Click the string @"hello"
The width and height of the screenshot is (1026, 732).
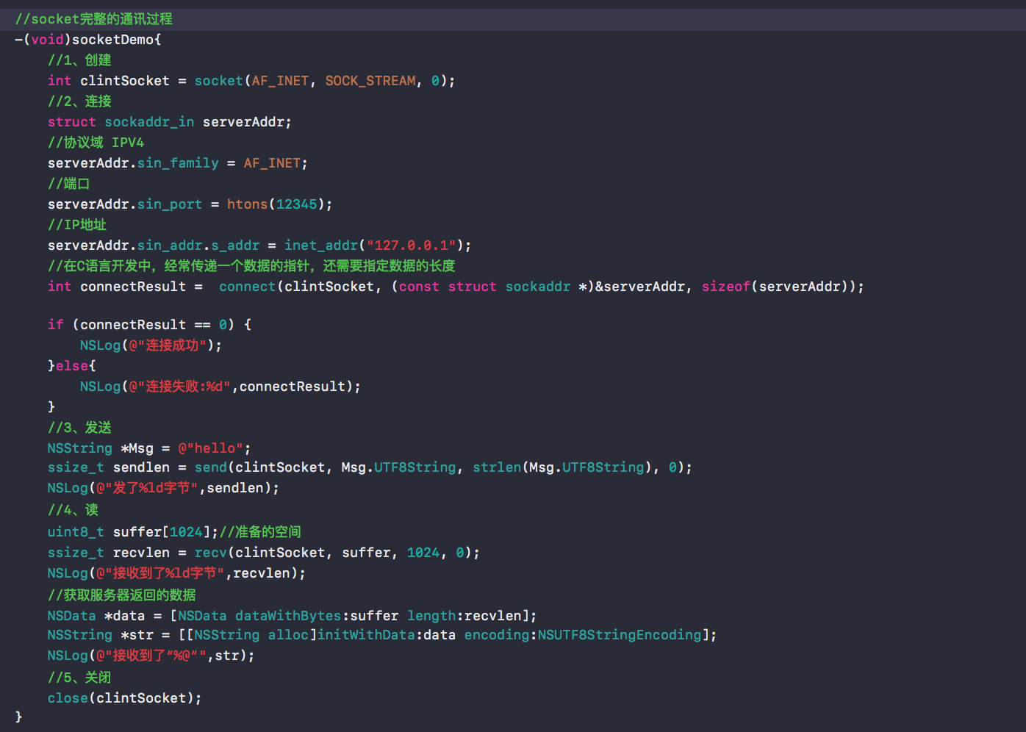[x=211, y=448]
